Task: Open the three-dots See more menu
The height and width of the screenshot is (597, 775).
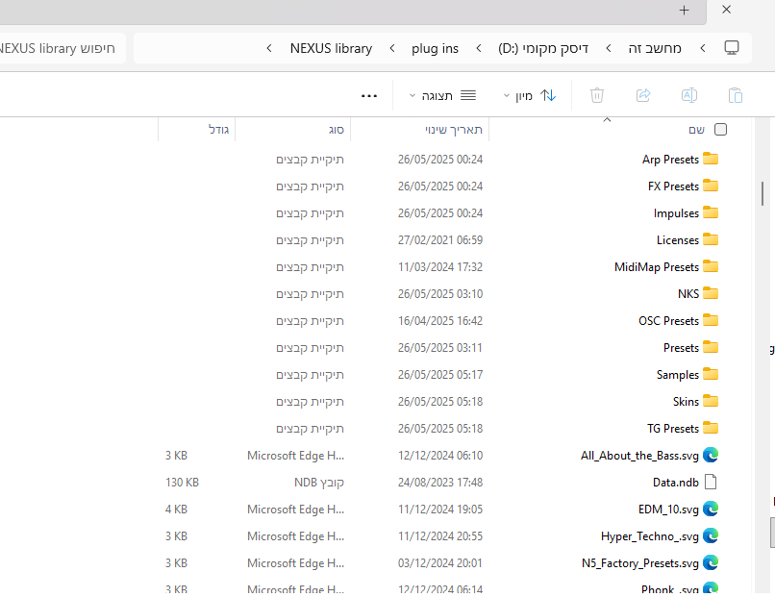Action: pyautogui.click(x=369, y=96)
